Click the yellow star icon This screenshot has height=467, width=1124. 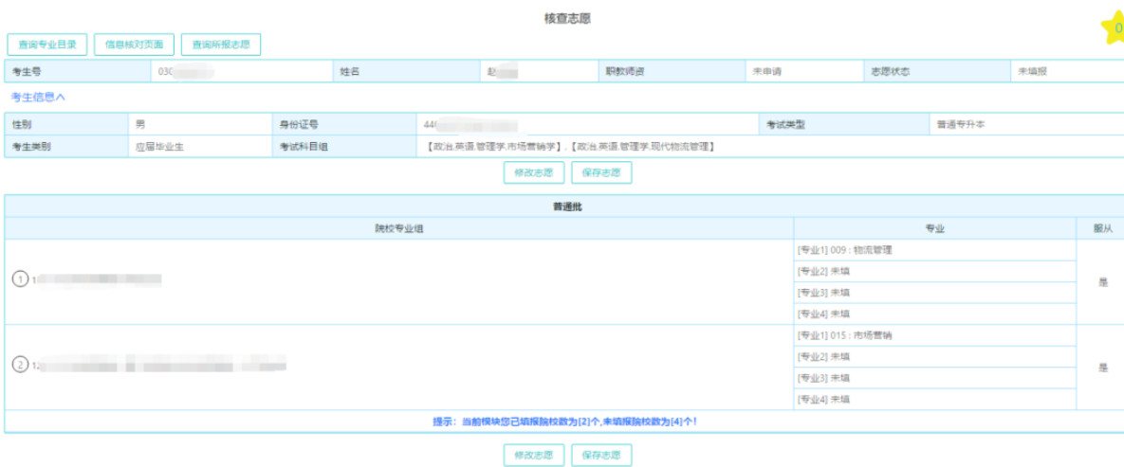[1114, 29]
